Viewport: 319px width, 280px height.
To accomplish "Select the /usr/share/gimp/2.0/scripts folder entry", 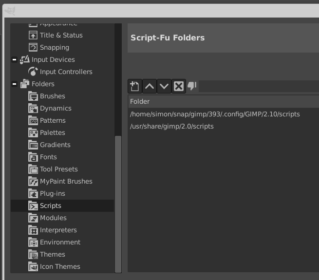I will 172,126.
